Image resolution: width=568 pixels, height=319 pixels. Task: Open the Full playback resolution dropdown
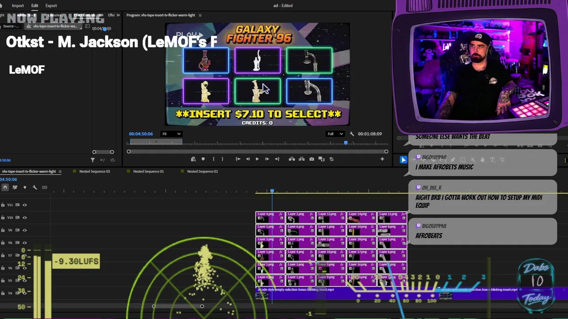(335, 134)
